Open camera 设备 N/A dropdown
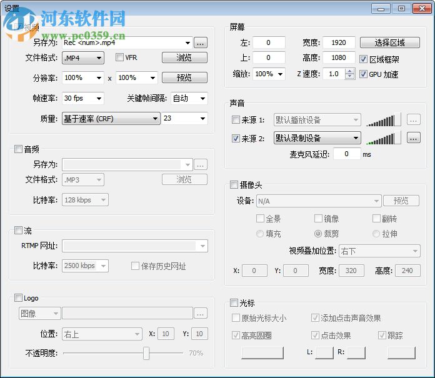Viewport: 435px width, 378px height. pos(319,201)
